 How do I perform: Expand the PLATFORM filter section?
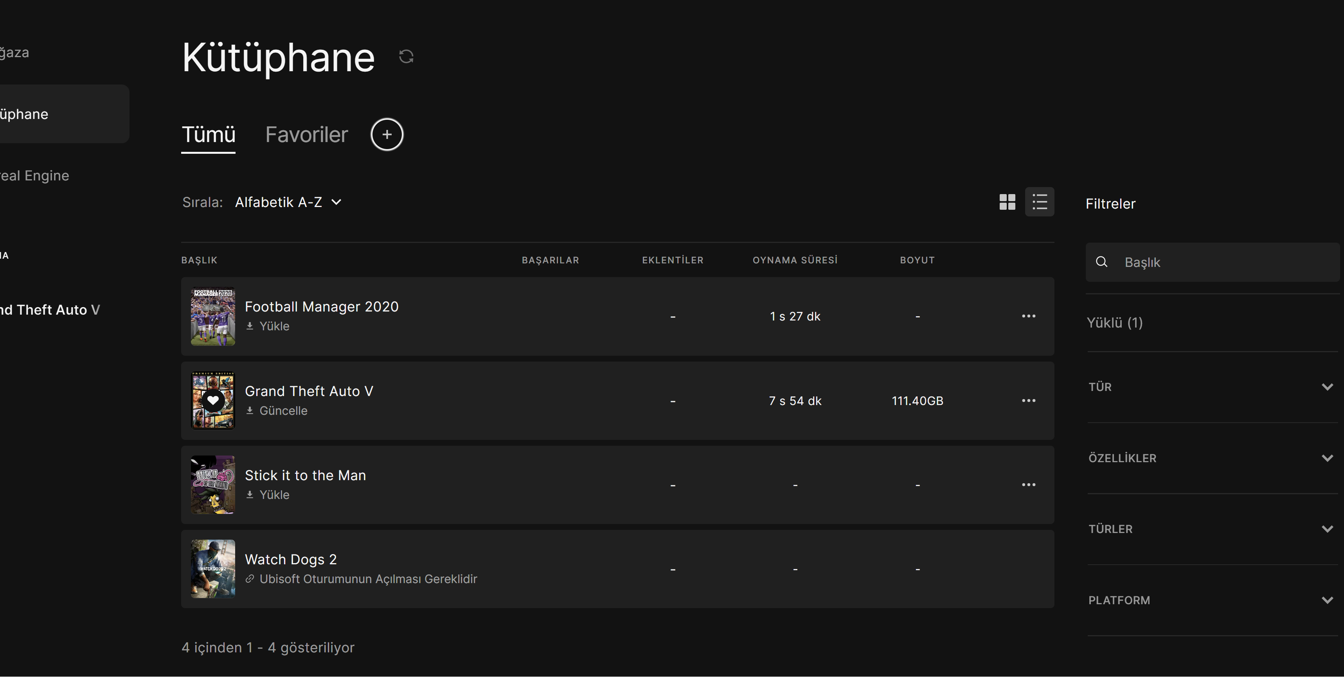(x=1211, y=600)
